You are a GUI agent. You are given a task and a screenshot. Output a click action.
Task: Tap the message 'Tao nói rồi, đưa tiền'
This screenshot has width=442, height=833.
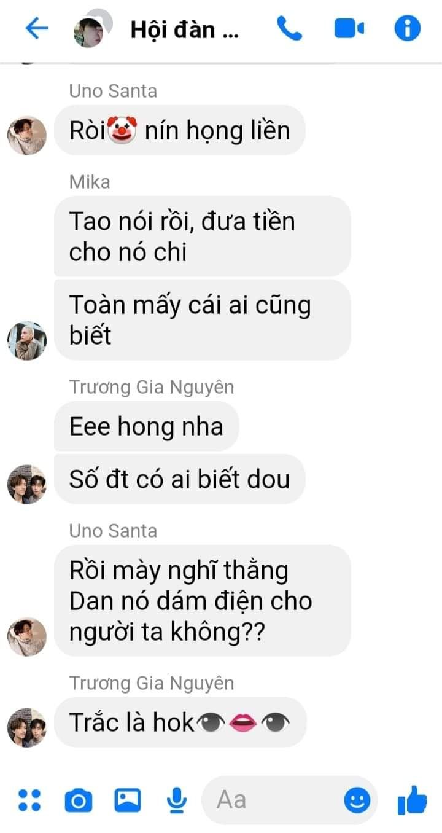click(203, 236)
